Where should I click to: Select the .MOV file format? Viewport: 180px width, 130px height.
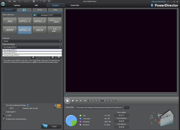coord(40,30)
